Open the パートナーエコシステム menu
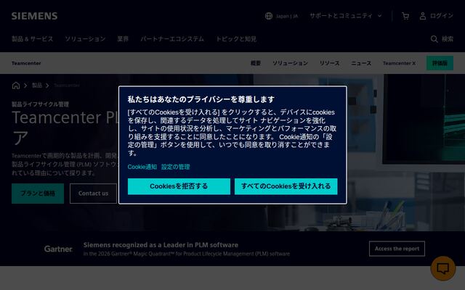This screenshot has height=290, width=465. 172,39
